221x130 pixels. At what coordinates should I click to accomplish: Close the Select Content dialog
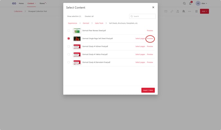click(153, 7)
